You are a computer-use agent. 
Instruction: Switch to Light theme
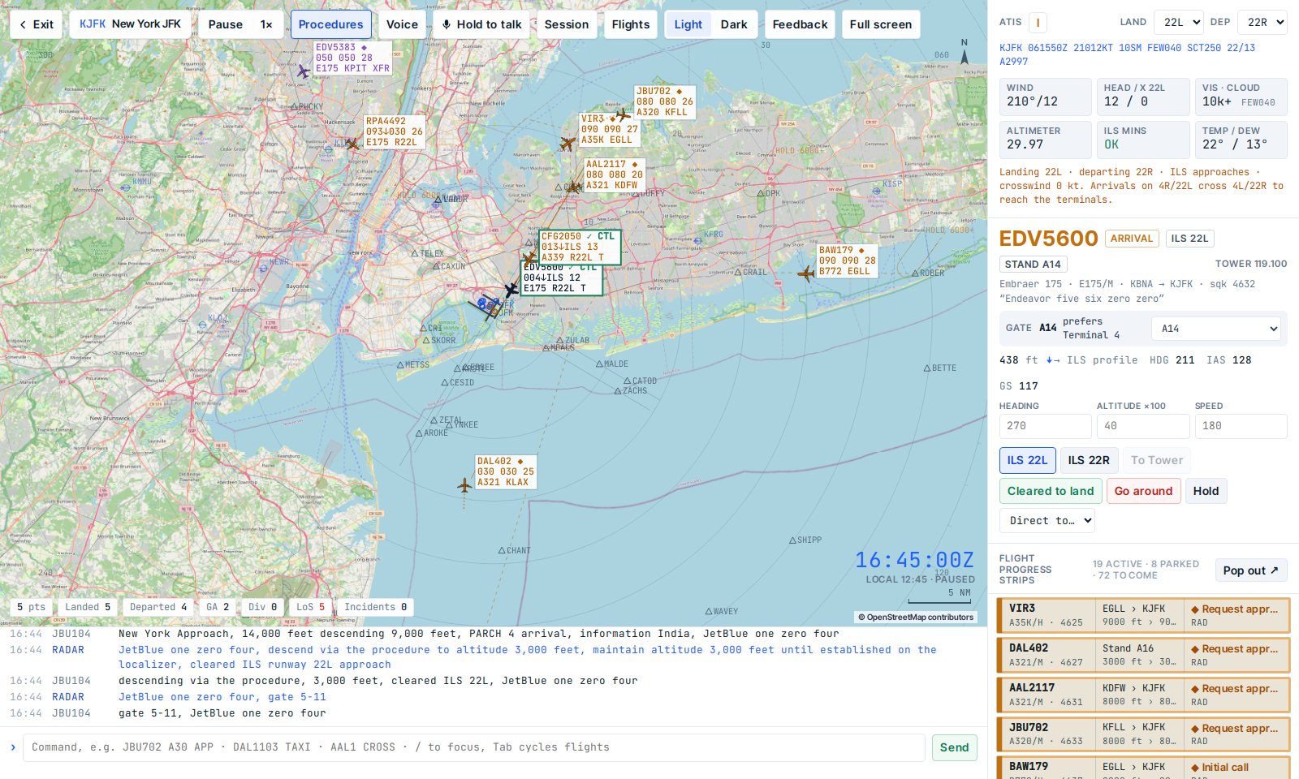coord(688,24)
